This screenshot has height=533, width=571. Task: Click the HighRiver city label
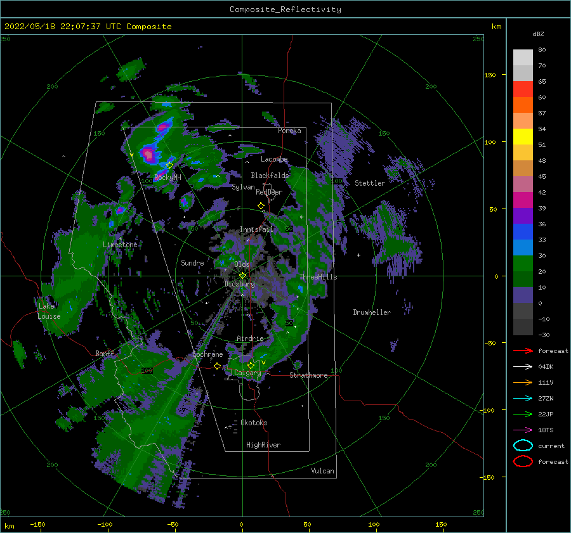(263, 445)
